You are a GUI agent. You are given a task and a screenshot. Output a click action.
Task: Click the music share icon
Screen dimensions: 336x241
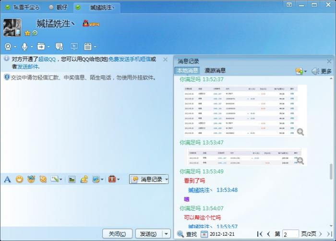point(84,179)
